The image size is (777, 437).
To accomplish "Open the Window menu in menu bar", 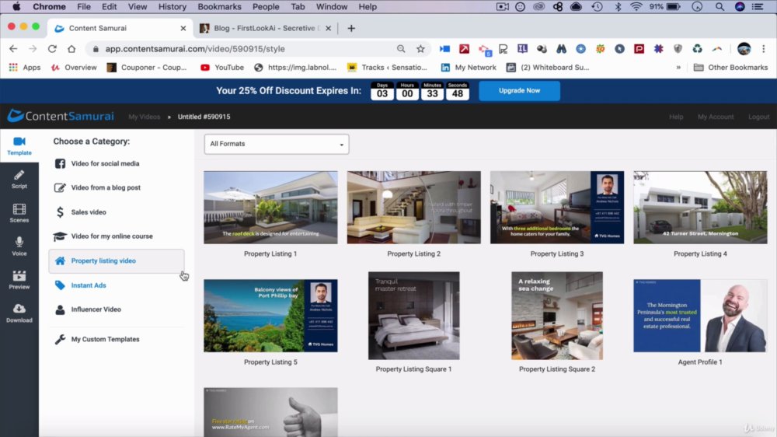I will point(332,7).
